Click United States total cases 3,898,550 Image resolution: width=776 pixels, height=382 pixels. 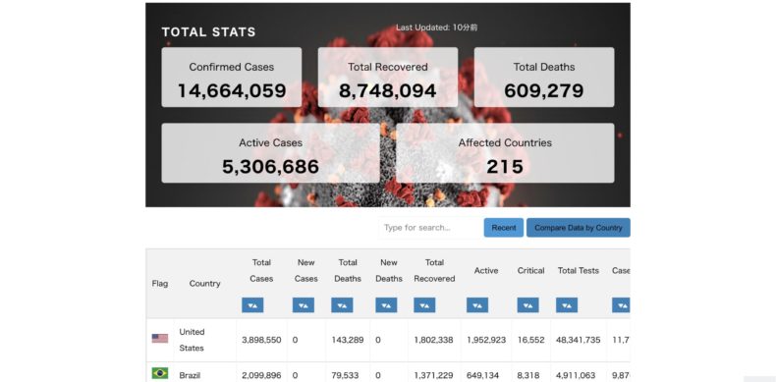click(261, 340)
